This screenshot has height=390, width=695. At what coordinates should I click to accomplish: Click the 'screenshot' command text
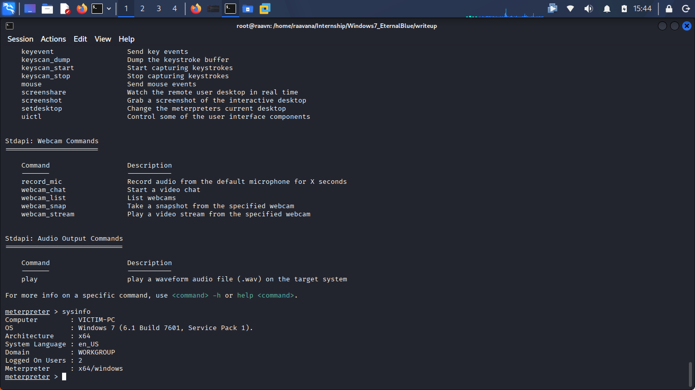[42, 101]
